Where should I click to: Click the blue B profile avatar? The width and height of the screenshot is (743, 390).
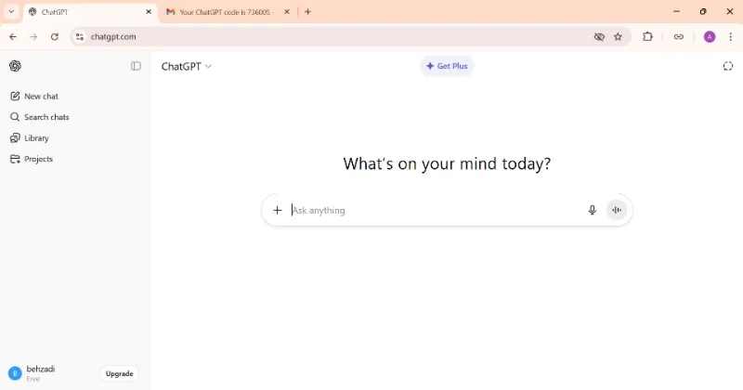pyautogui.click(x=15, y=373)
